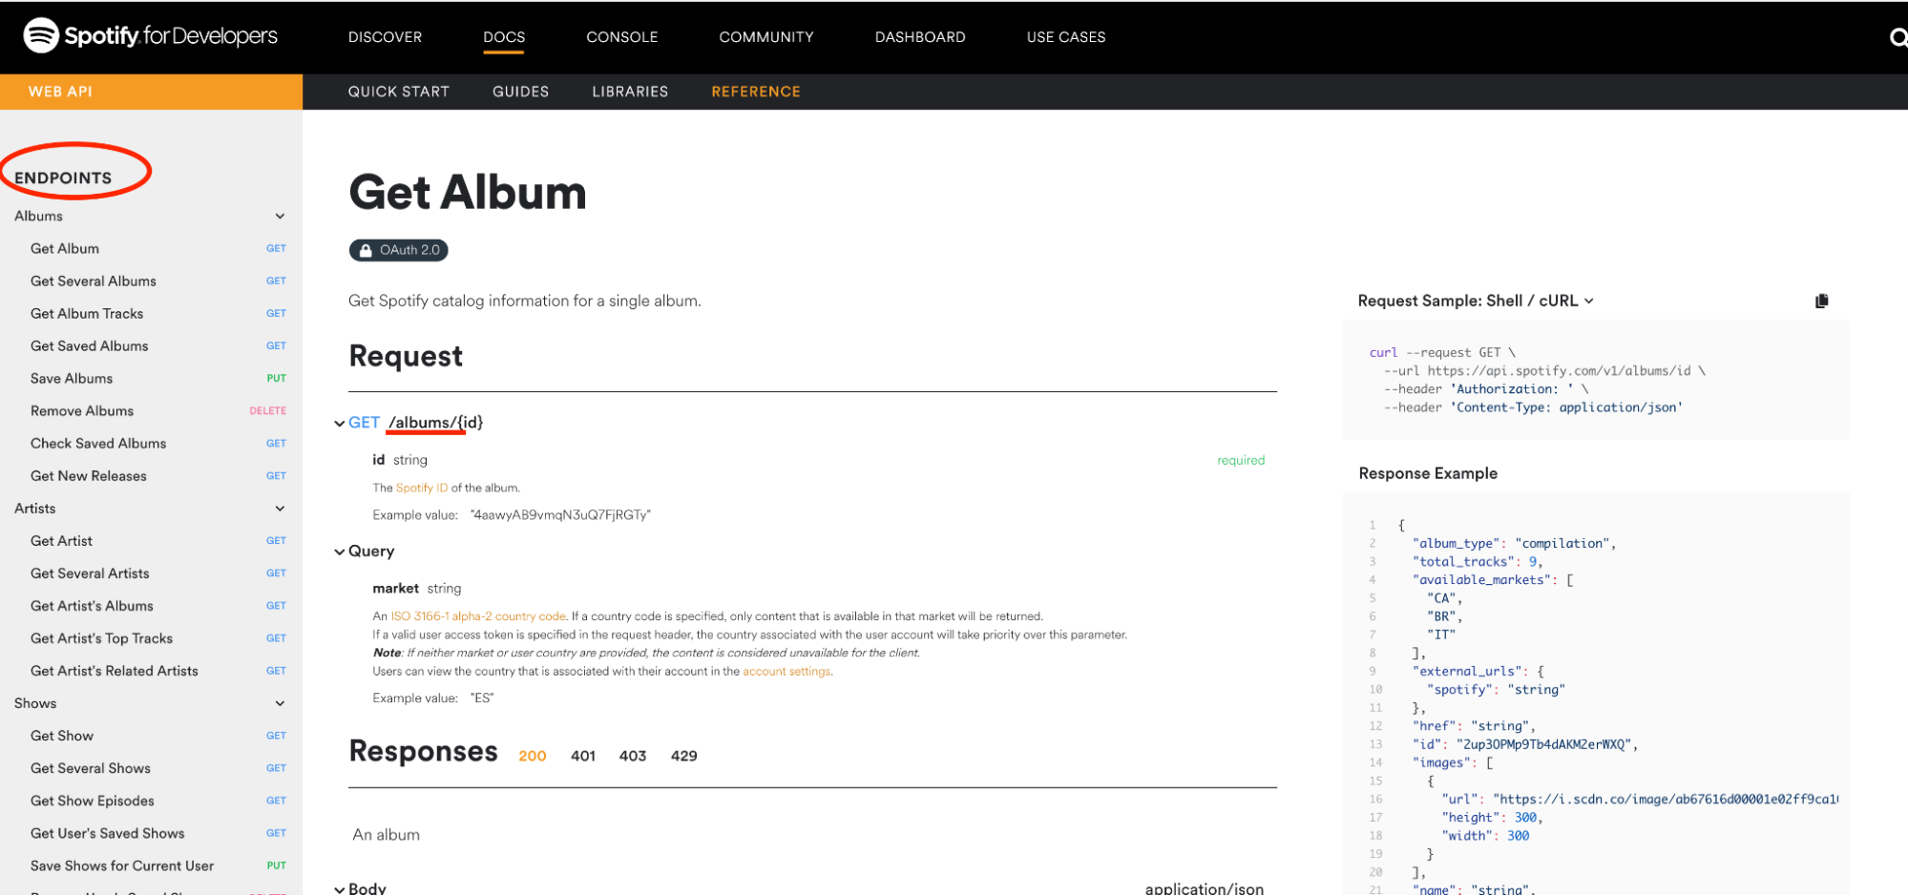This screenshot has height=896, width=1908.
Task: Click the Spotify for Developers logo
Action: pos(150,35)
